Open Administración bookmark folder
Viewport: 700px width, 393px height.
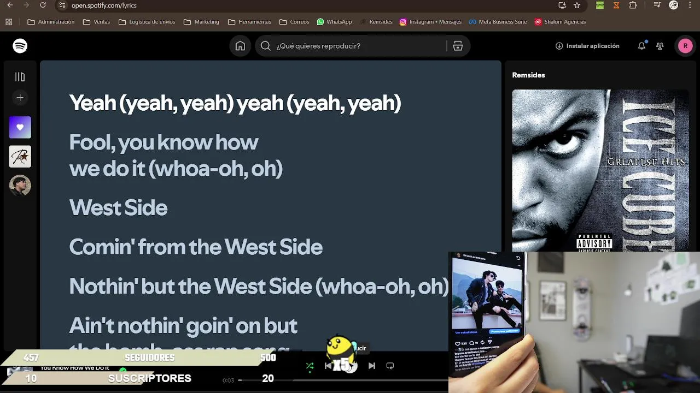coord(51,22)
